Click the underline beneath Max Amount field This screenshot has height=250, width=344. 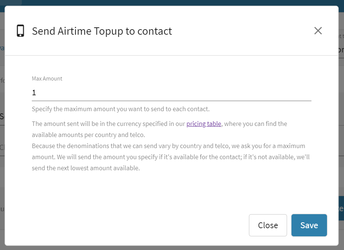tap(172, 100)
